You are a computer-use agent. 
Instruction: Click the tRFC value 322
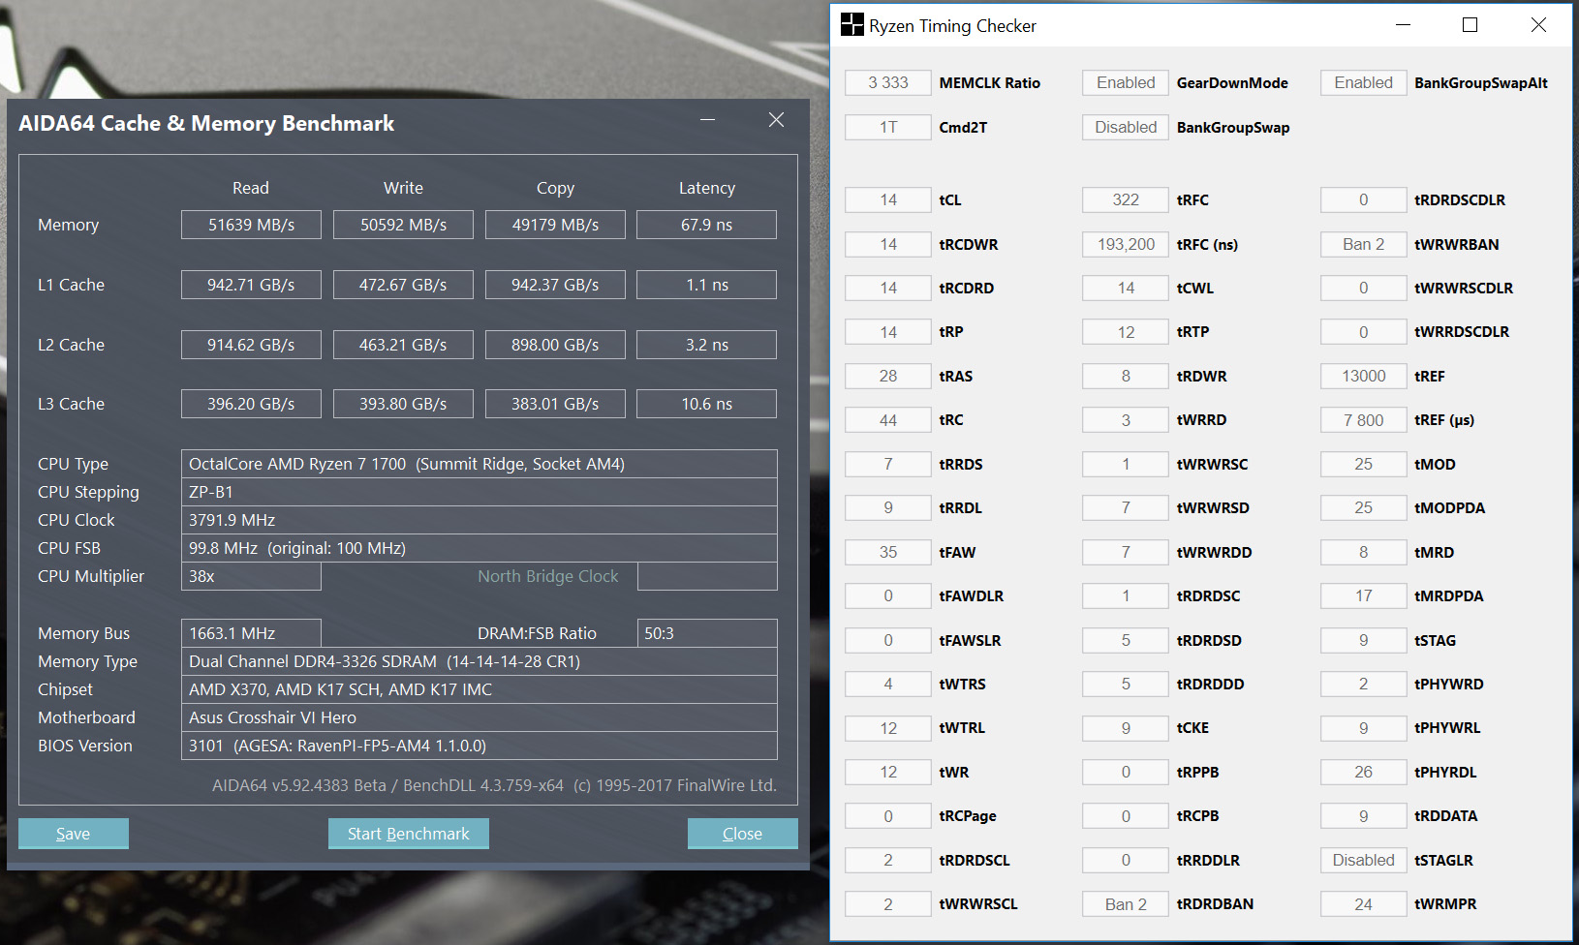coord(1126,200)
